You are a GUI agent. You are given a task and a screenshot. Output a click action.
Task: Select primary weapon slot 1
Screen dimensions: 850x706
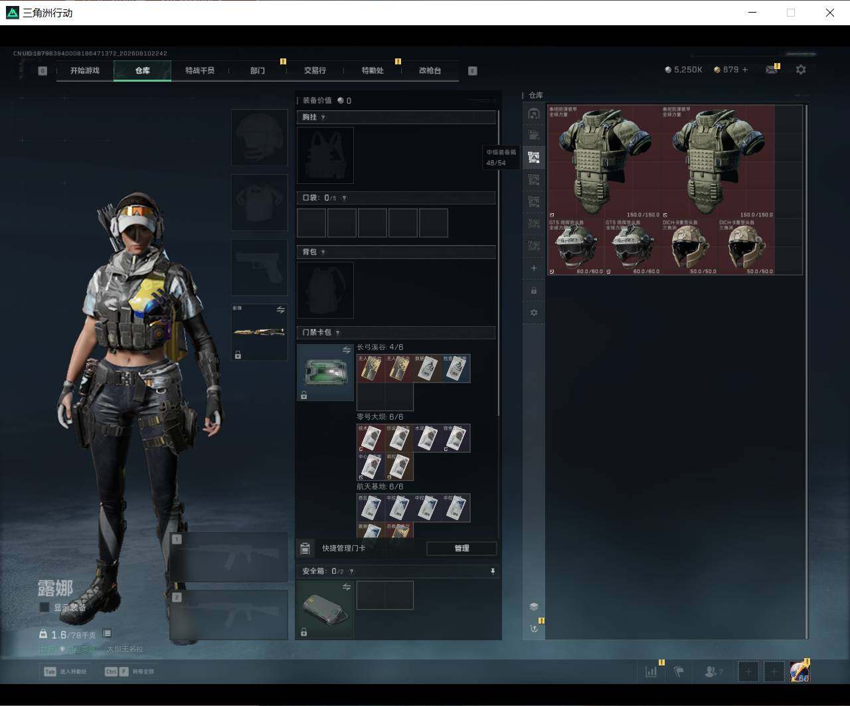point(229,557)
